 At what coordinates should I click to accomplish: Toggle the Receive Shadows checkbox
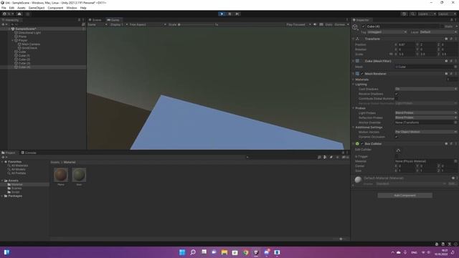[397, 94]
